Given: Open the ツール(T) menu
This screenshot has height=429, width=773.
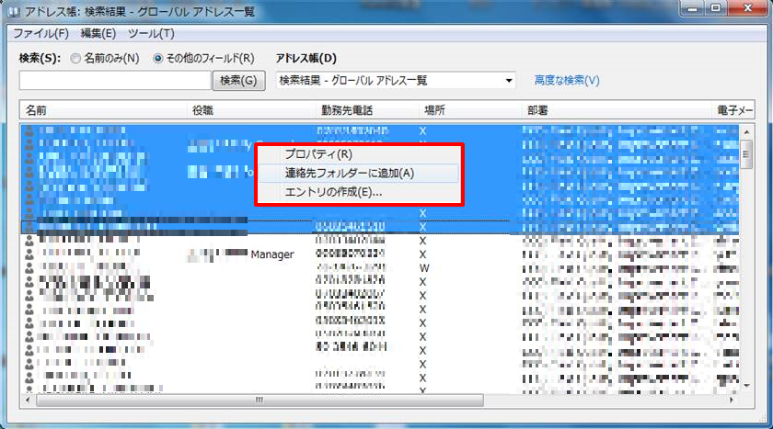Looking at the screenshot, I should 151,34.
